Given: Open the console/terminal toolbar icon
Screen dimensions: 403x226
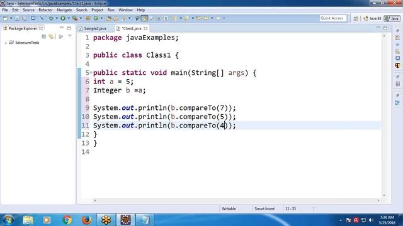Looking at the screenshot, I should click(x=33, y=18).
